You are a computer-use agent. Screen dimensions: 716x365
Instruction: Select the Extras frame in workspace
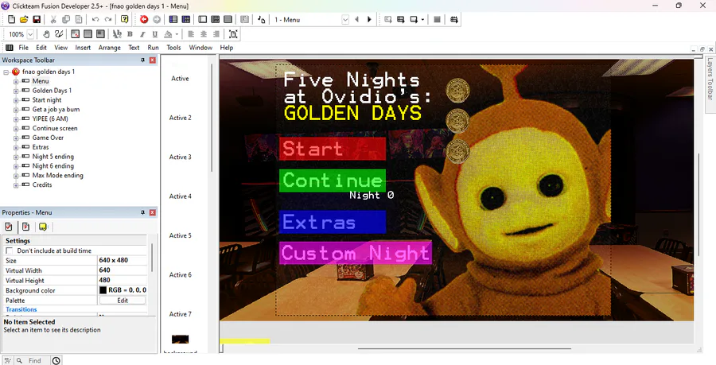click(41, 147)
